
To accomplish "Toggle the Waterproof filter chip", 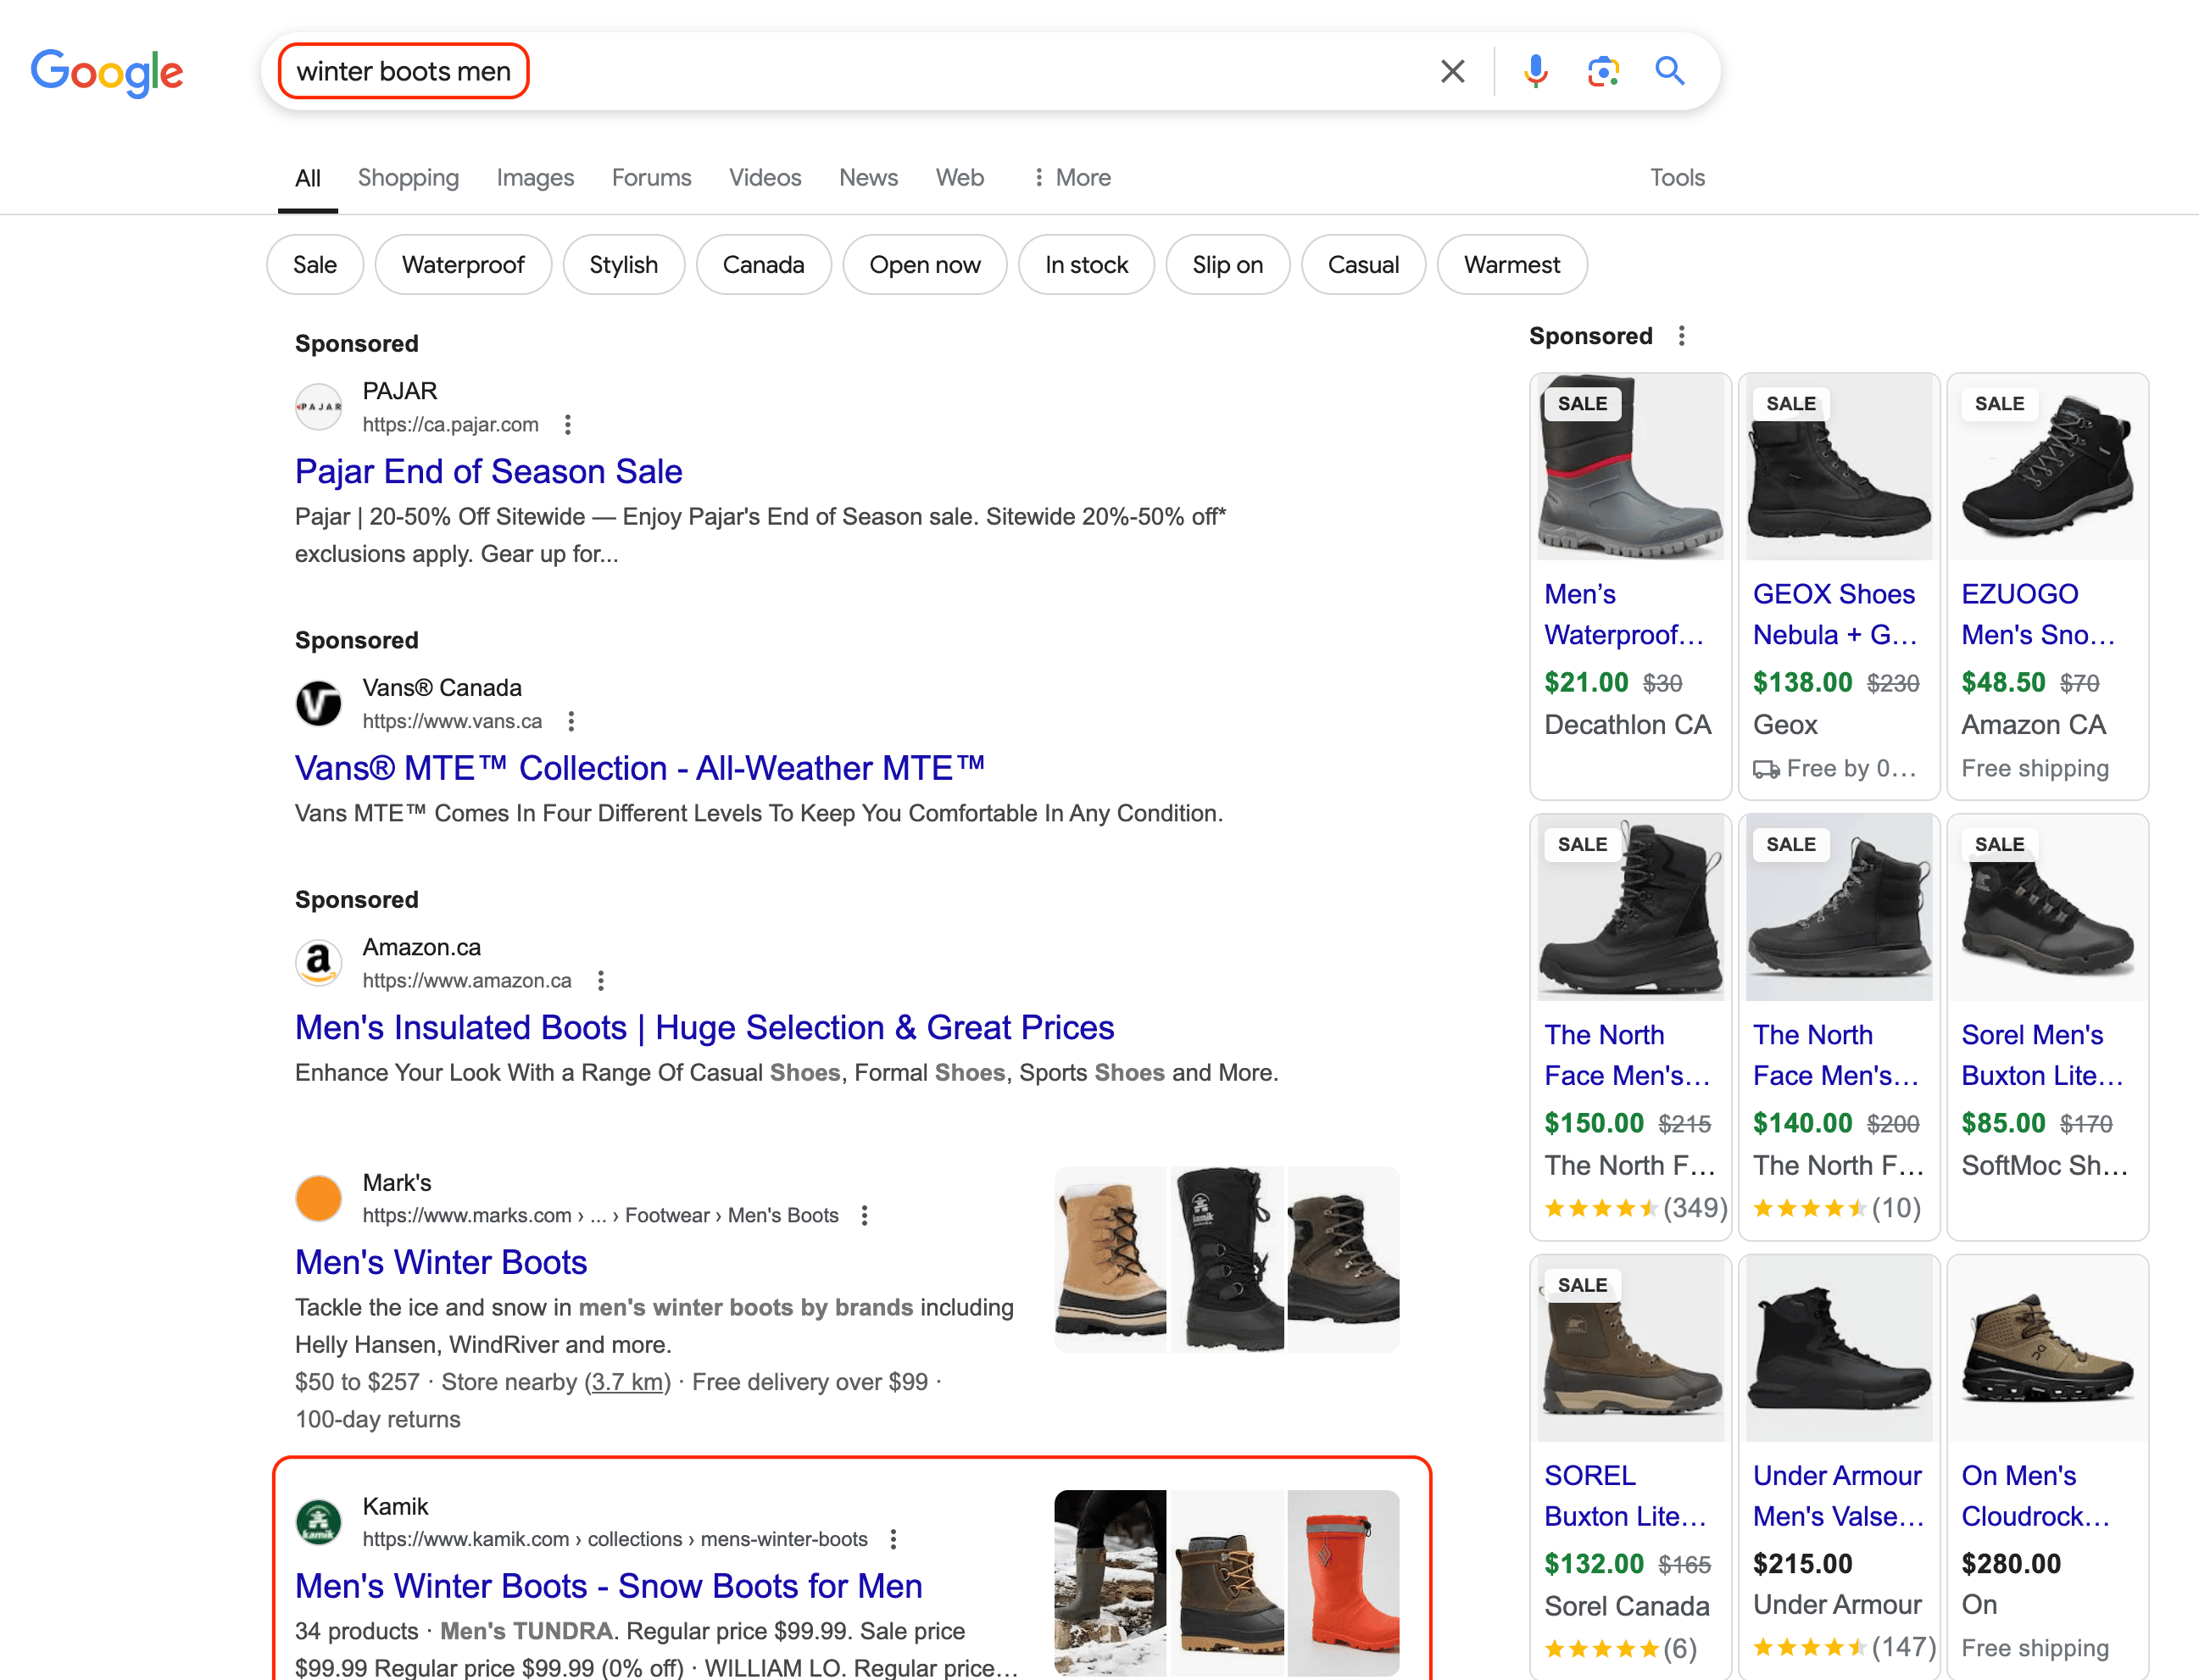I will pyautogui.click(x=463, y=265).
